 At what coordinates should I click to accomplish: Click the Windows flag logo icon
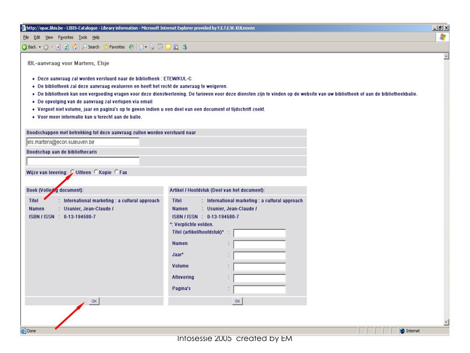[442, 37]
